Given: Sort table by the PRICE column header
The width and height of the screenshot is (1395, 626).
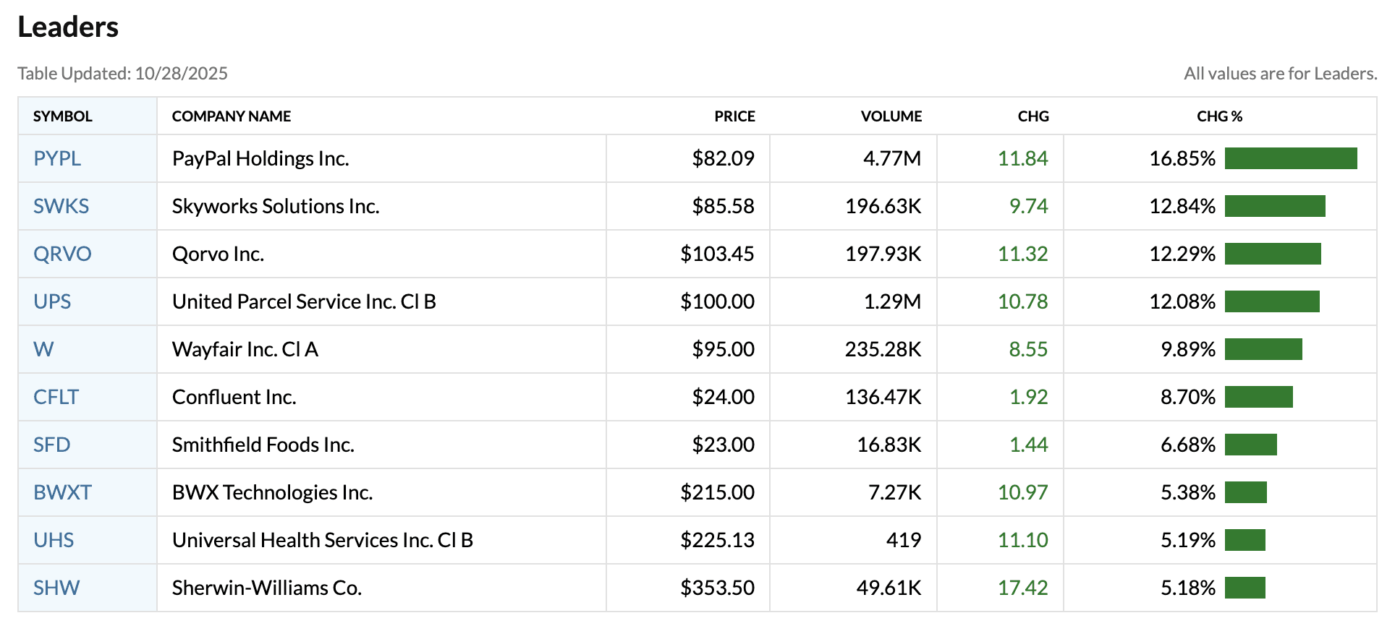Looking at the screenshot, I should [734, 116].
